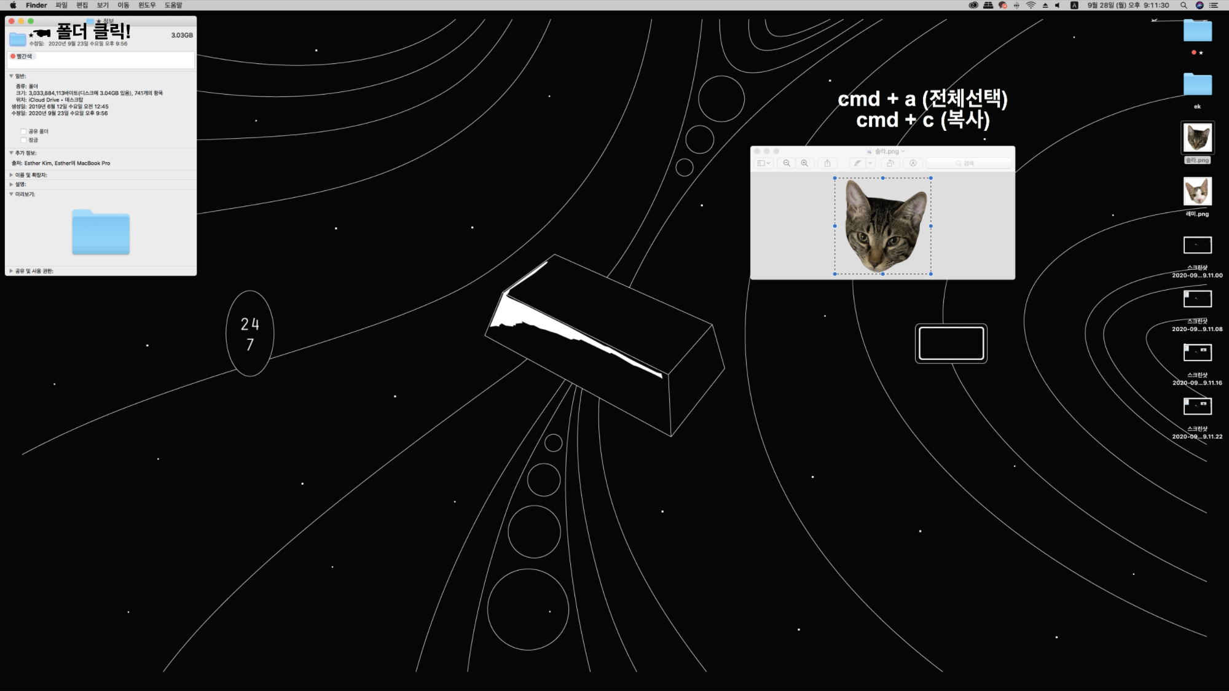Open the Wi-Fi status menu
The image size is (1229, 691).
tap(1031, 6)
